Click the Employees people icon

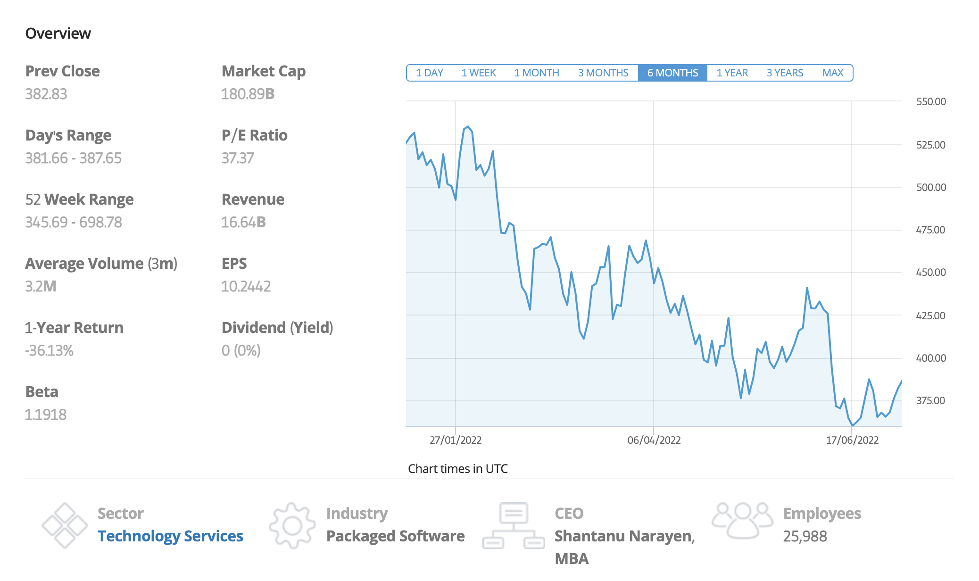tap(742, 521)
